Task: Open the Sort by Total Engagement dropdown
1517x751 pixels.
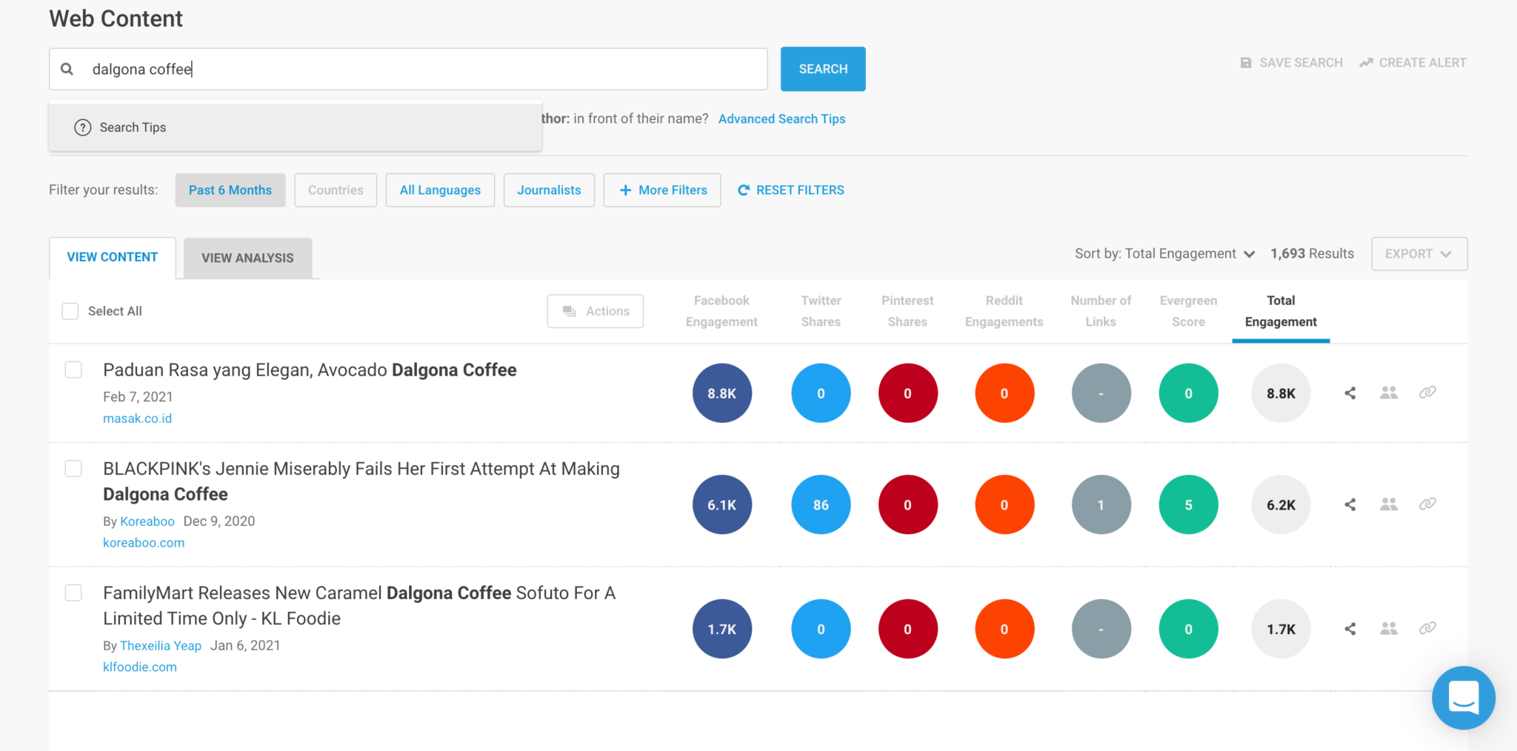Action: coord(1164,253)
